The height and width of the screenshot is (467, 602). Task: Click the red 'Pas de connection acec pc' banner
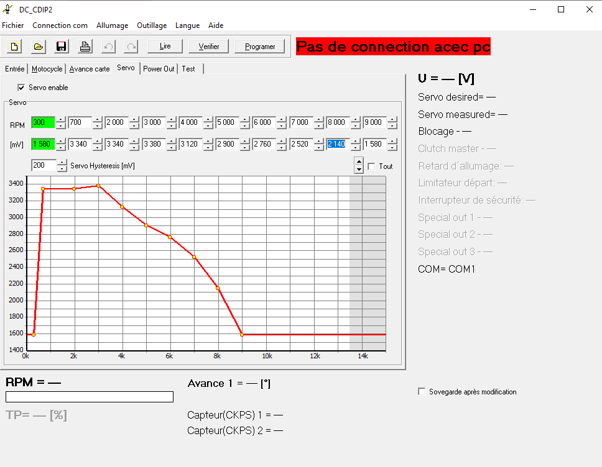click(393, 47)
